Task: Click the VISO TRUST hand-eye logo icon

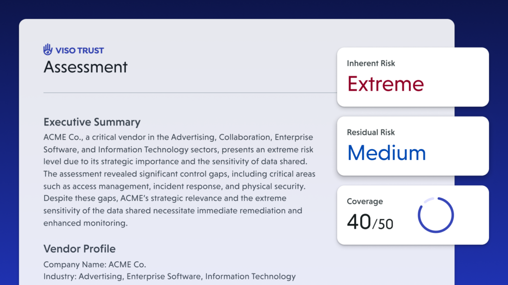Action: click(x=48, y=50)
